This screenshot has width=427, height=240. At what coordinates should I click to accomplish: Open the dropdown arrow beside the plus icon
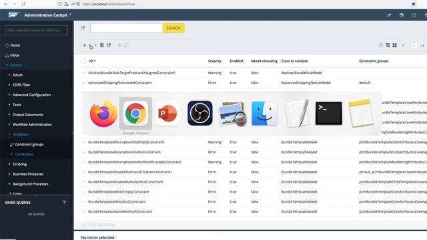(x=91, y=46)
